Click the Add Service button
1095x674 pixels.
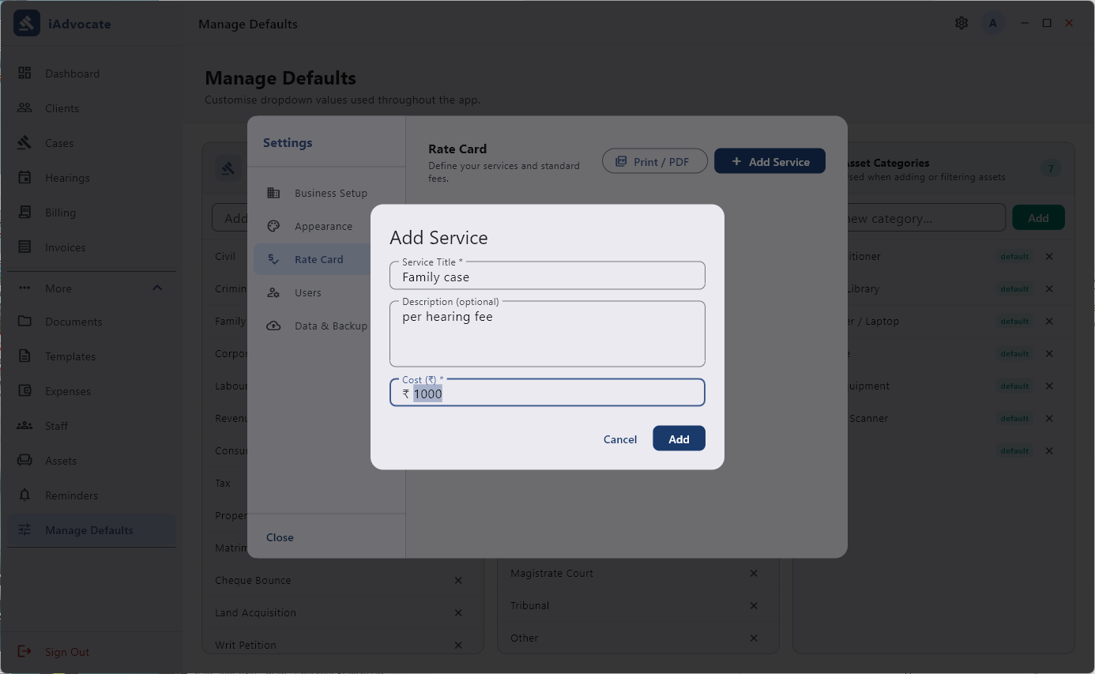click(770, 161)
